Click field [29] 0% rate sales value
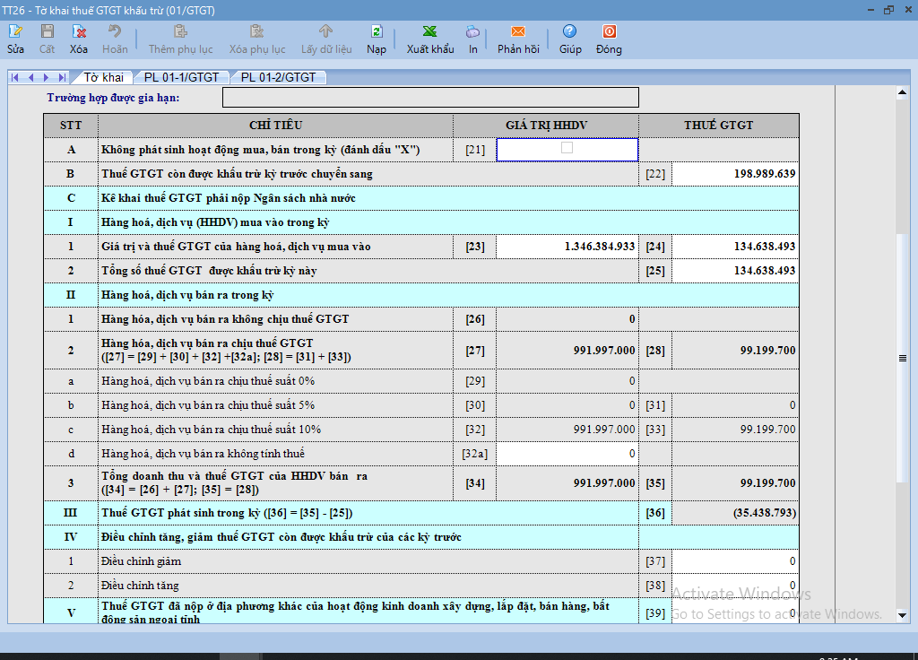Viewport: 918px width, 660px height. [x=567, y=381]
